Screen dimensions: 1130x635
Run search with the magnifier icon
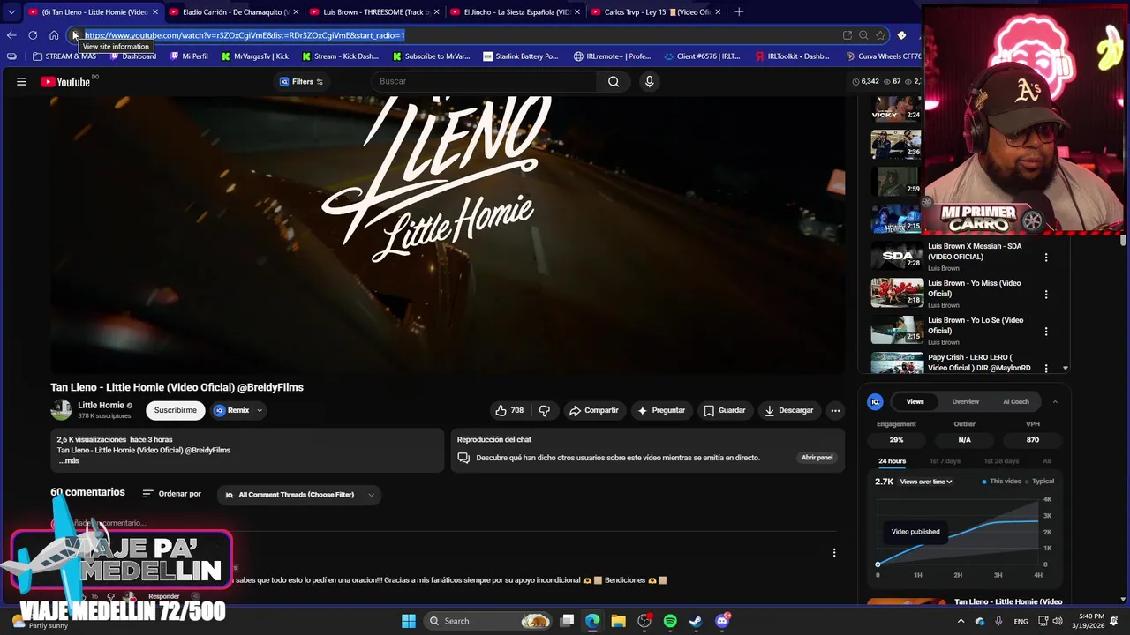tap(614, 81)
